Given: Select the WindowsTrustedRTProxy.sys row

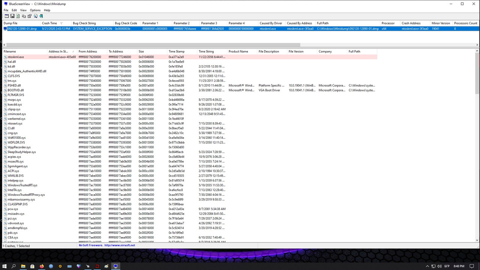Looking at the screenshot, I should [x=190, y=195].
